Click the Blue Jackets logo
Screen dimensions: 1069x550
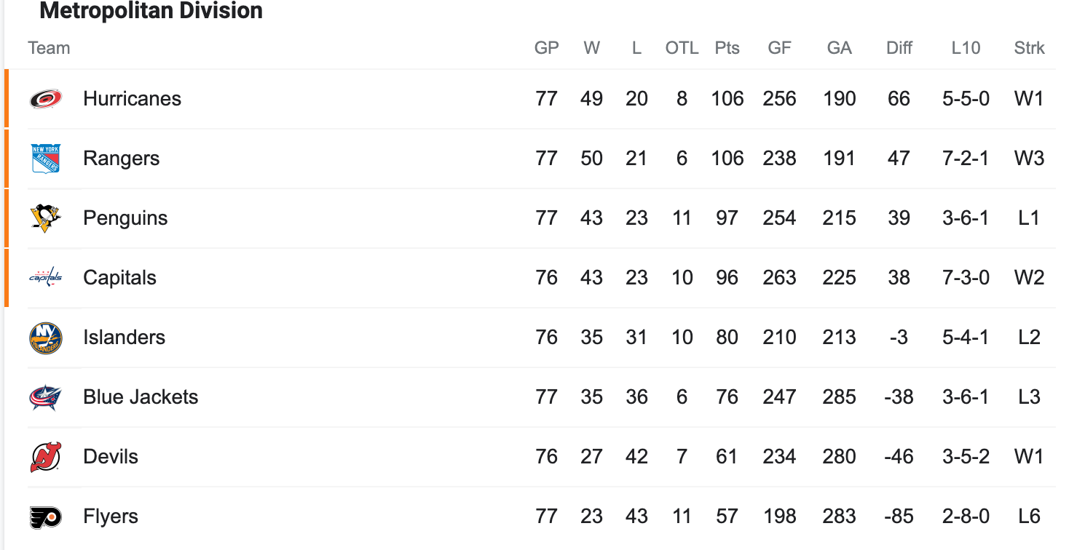(46, 397)
